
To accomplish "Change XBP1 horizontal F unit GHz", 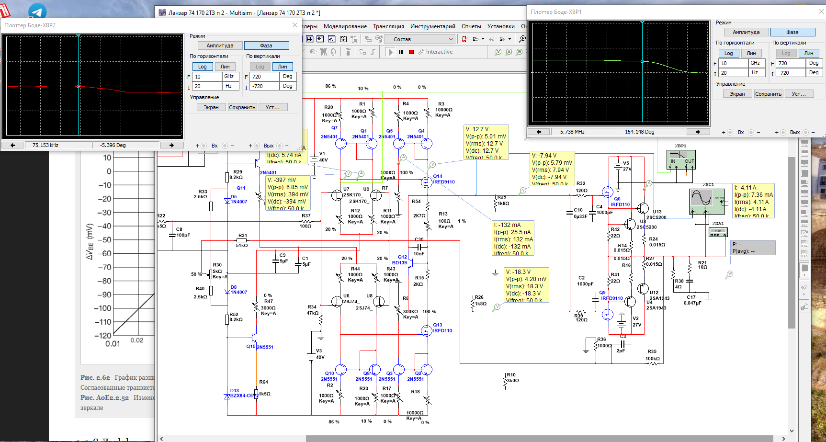I will 757,63.
